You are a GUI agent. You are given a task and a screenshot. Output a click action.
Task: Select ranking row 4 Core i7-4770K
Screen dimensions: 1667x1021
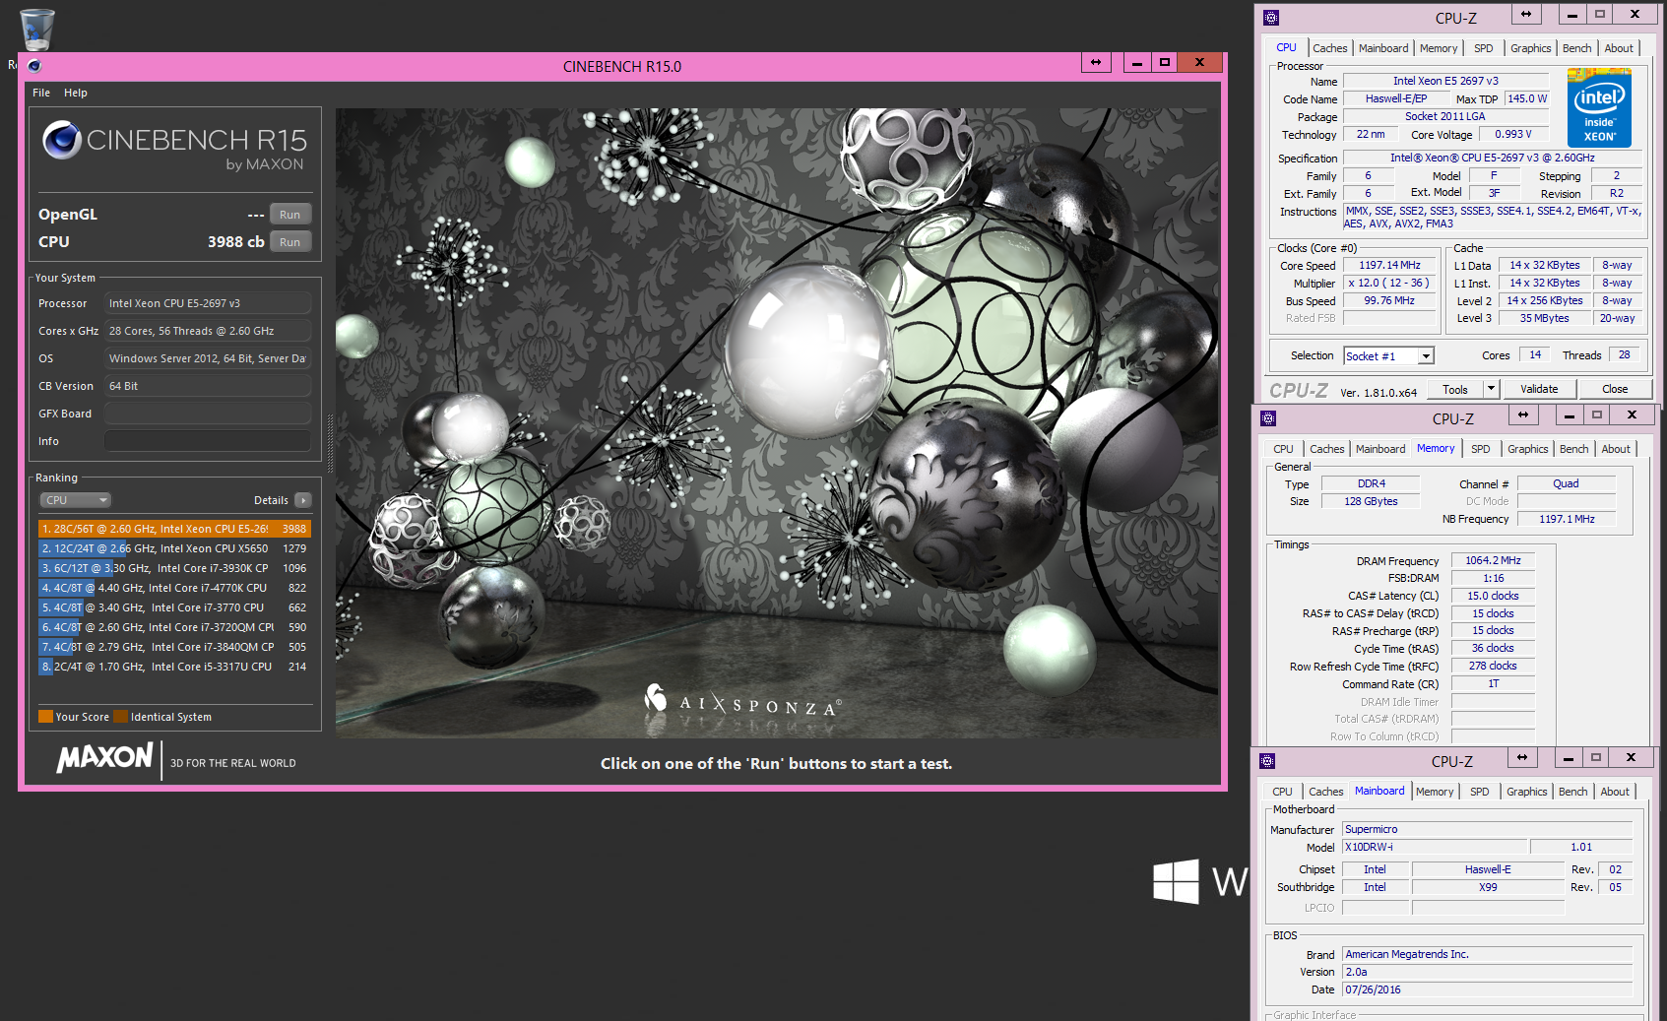175,588
